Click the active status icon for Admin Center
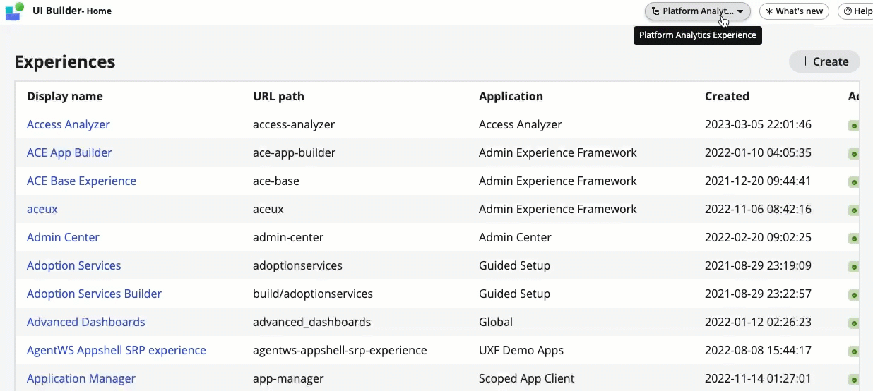The width and height of the screenshot is (873, 391). point(853,239)
